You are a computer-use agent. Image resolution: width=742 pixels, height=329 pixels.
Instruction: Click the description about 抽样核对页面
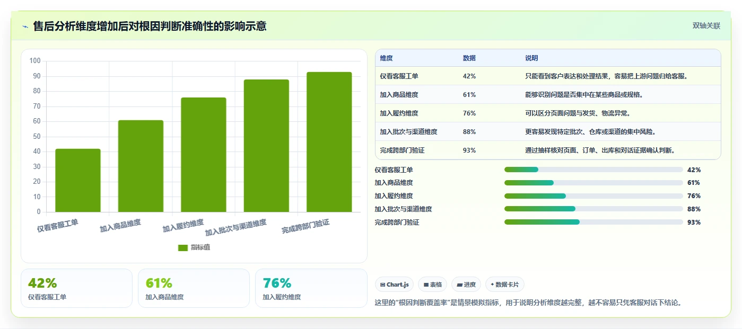point(600,150)
